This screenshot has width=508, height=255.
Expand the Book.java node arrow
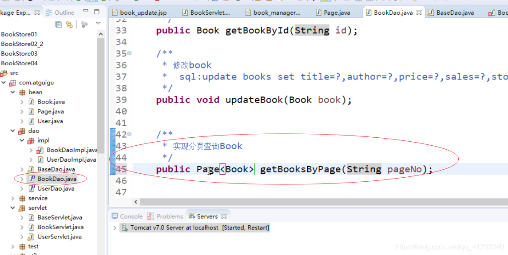click(x=22, y=102)
